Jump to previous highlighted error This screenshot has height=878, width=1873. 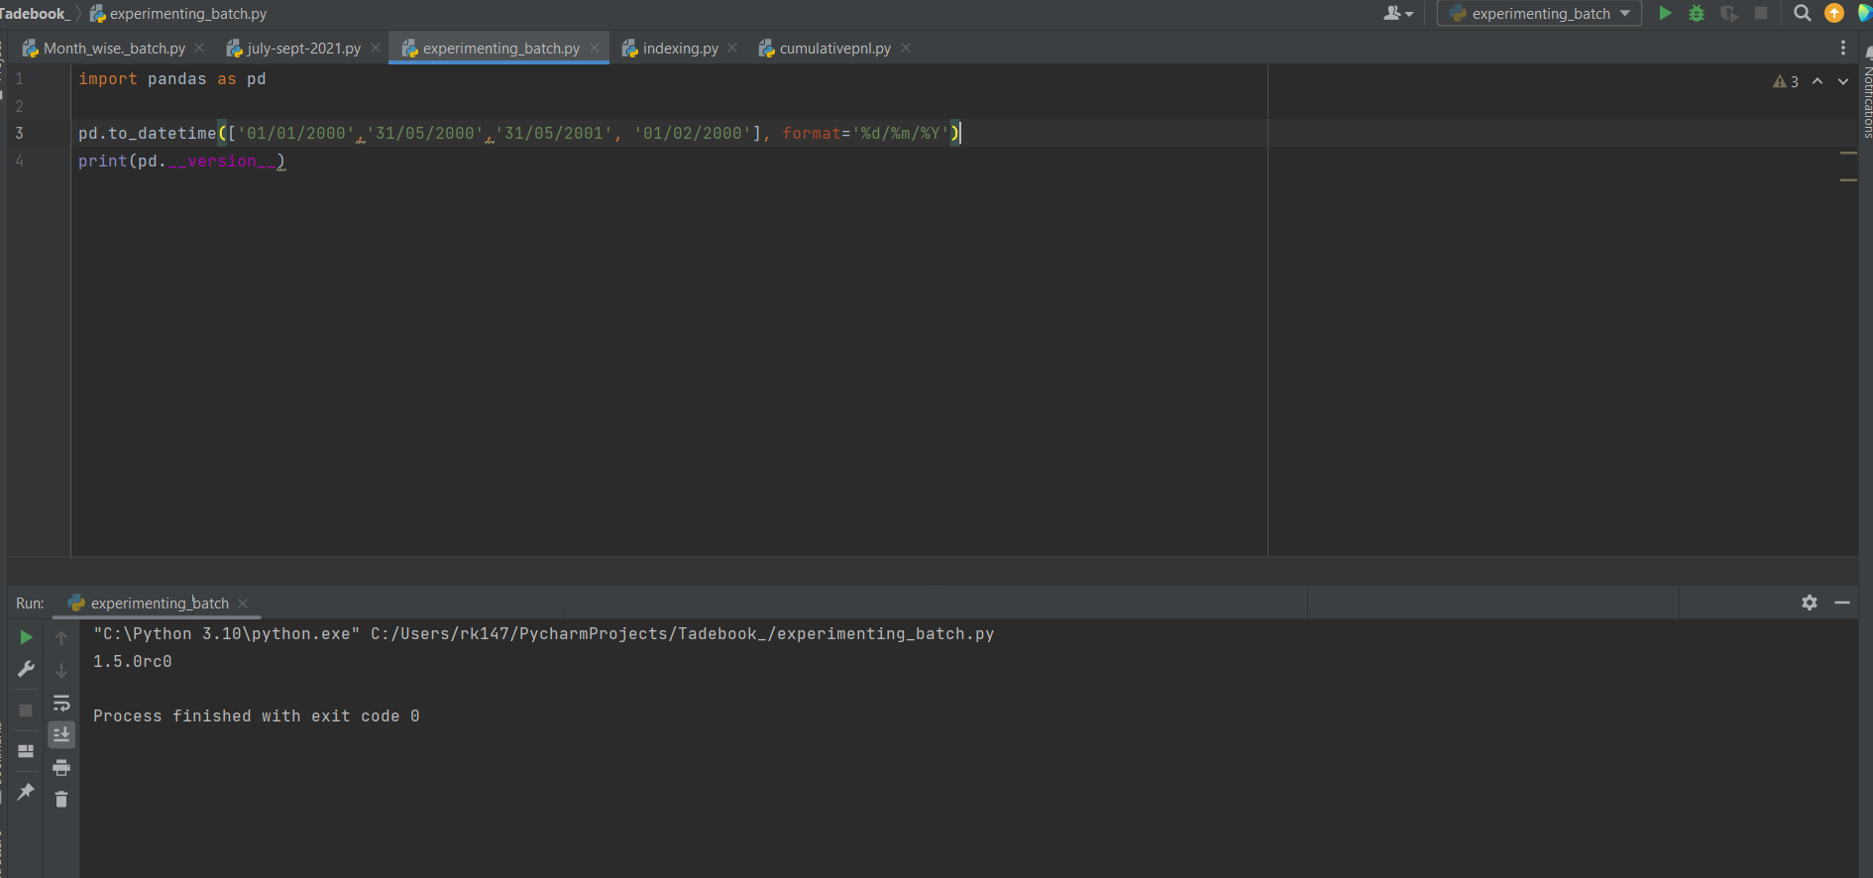tap(1818, 81)
